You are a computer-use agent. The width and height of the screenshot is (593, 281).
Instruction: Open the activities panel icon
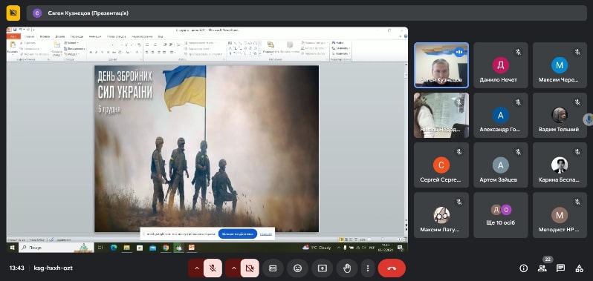point(579,268)
